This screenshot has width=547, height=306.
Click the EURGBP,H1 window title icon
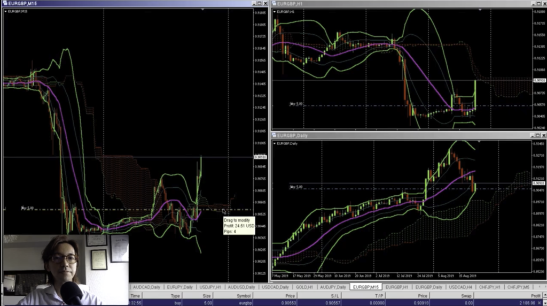point(274,4)
